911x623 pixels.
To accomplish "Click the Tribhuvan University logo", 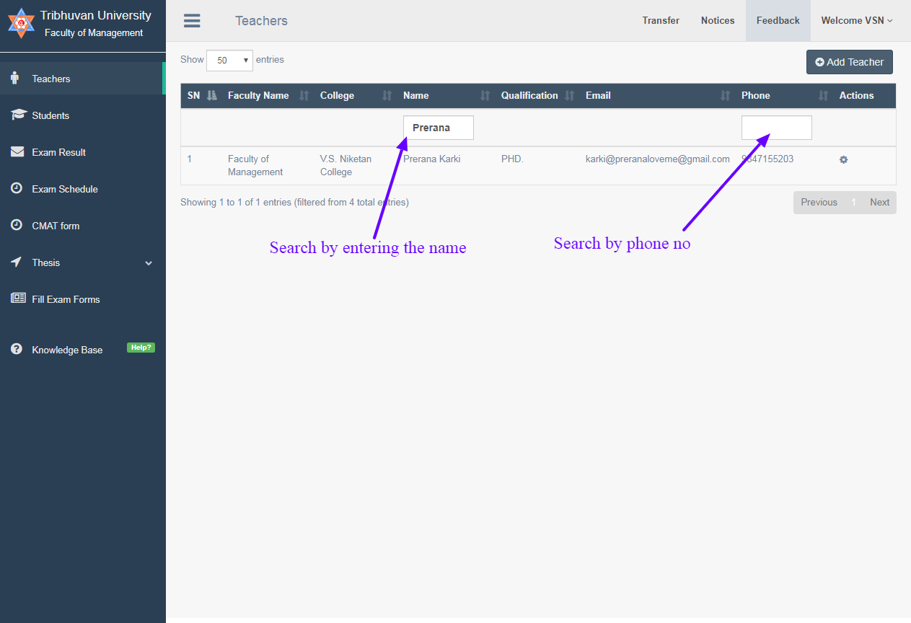I will click(21, 24).
